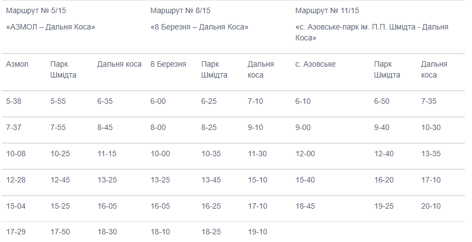This screenshot has height=242, width=472.
Task: Click the 12-00 с. Азовське time
Action: click(x=305, y=154)
